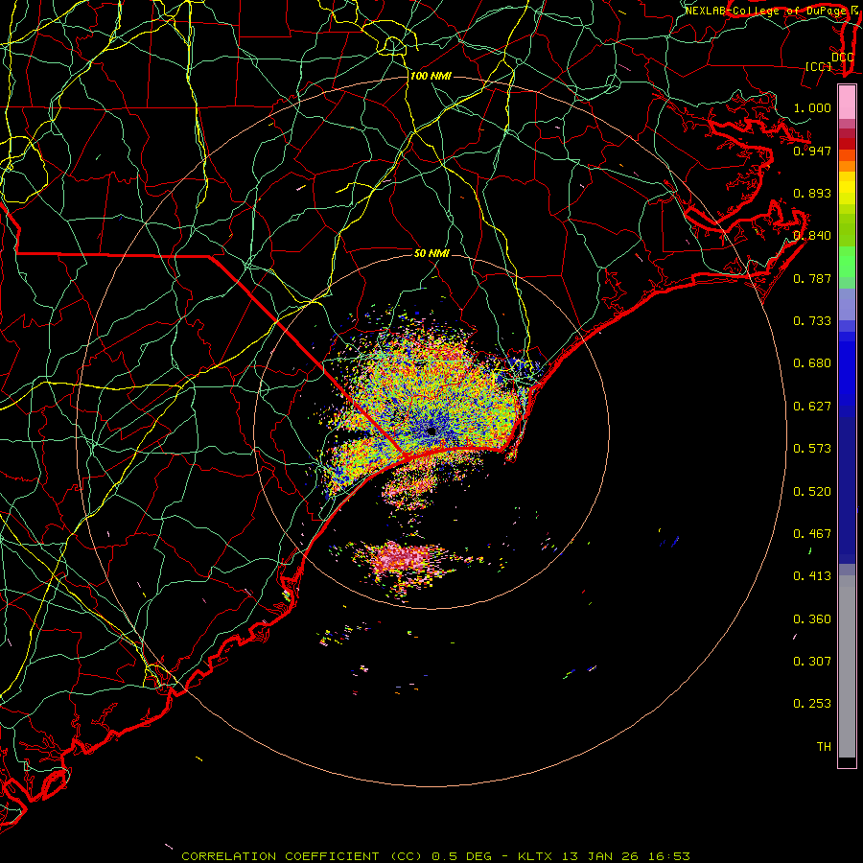Select the grey color bar segment
Image resolution: width=863 pixels, height=863 pixels.
(x=847, y=666)
